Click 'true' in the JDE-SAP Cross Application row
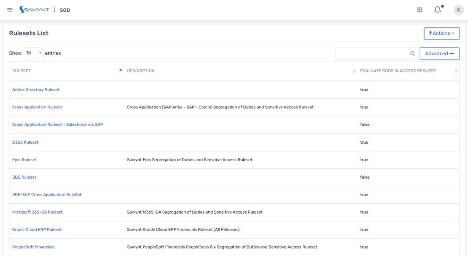The height and width of the screenshot is (256, 468). pyautogui.click(x=364, y=195)
